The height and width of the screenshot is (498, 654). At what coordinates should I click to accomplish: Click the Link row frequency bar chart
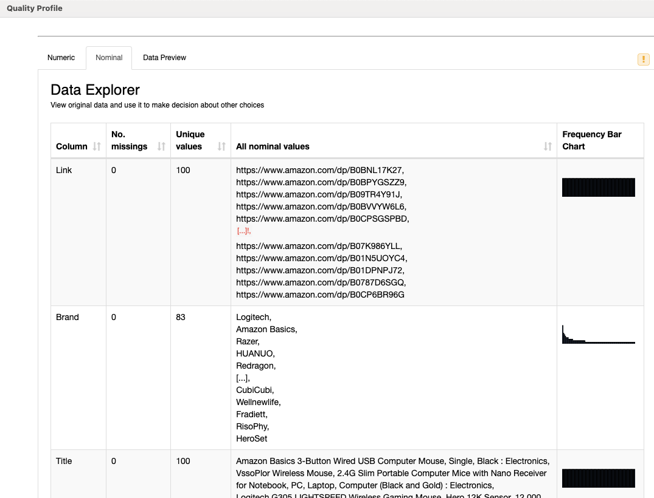click(x=598, y=188)
